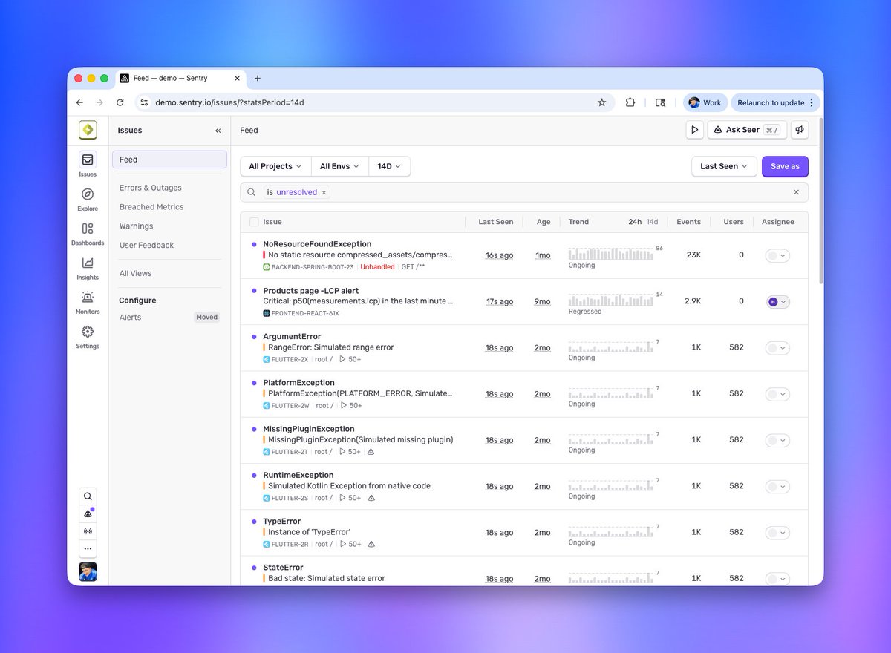
Task: Open the All Projects dropdown
Action: pos(275,166)
